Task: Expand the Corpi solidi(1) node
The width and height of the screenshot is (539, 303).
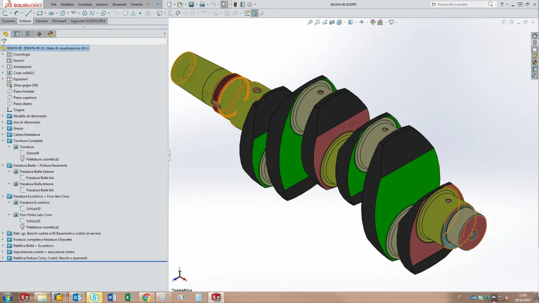Action: coord(3,73)
